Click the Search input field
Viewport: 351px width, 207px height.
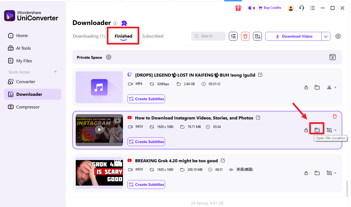coord(208,36)
